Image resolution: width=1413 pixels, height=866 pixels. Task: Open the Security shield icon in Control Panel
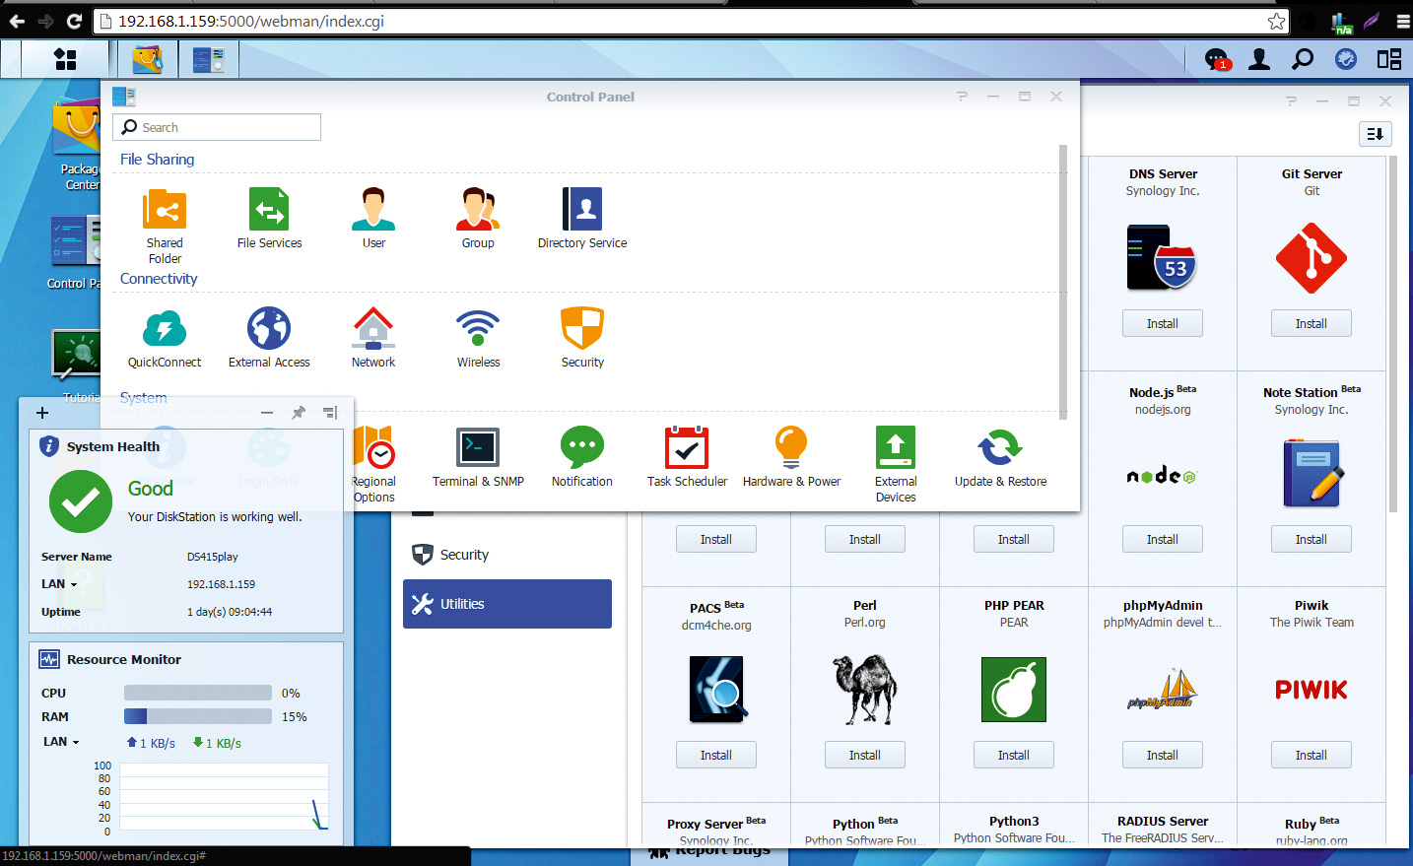click(582, 328)
